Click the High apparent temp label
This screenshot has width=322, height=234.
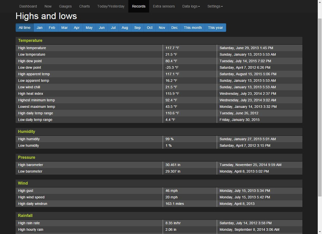point(34,74)
